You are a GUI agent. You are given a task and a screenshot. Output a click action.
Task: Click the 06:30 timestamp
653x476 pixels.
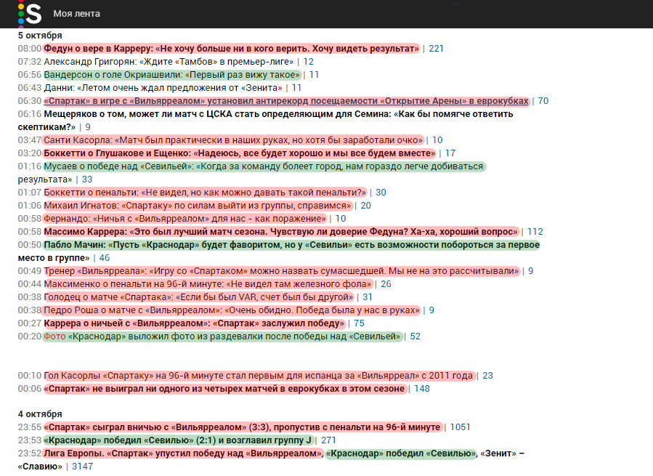[x=30, y=101]
